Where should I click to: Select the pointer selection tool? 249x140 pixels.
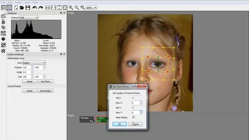coord(9,8)
